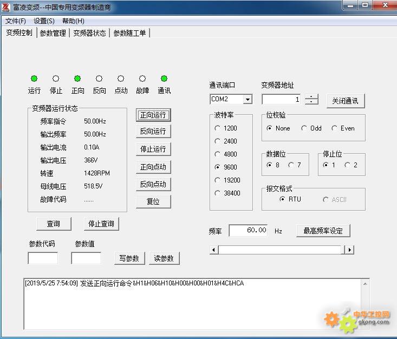This screenshot has height=339, width=397.
Task: Click the 读参数 button
Action: pos(164,258)
